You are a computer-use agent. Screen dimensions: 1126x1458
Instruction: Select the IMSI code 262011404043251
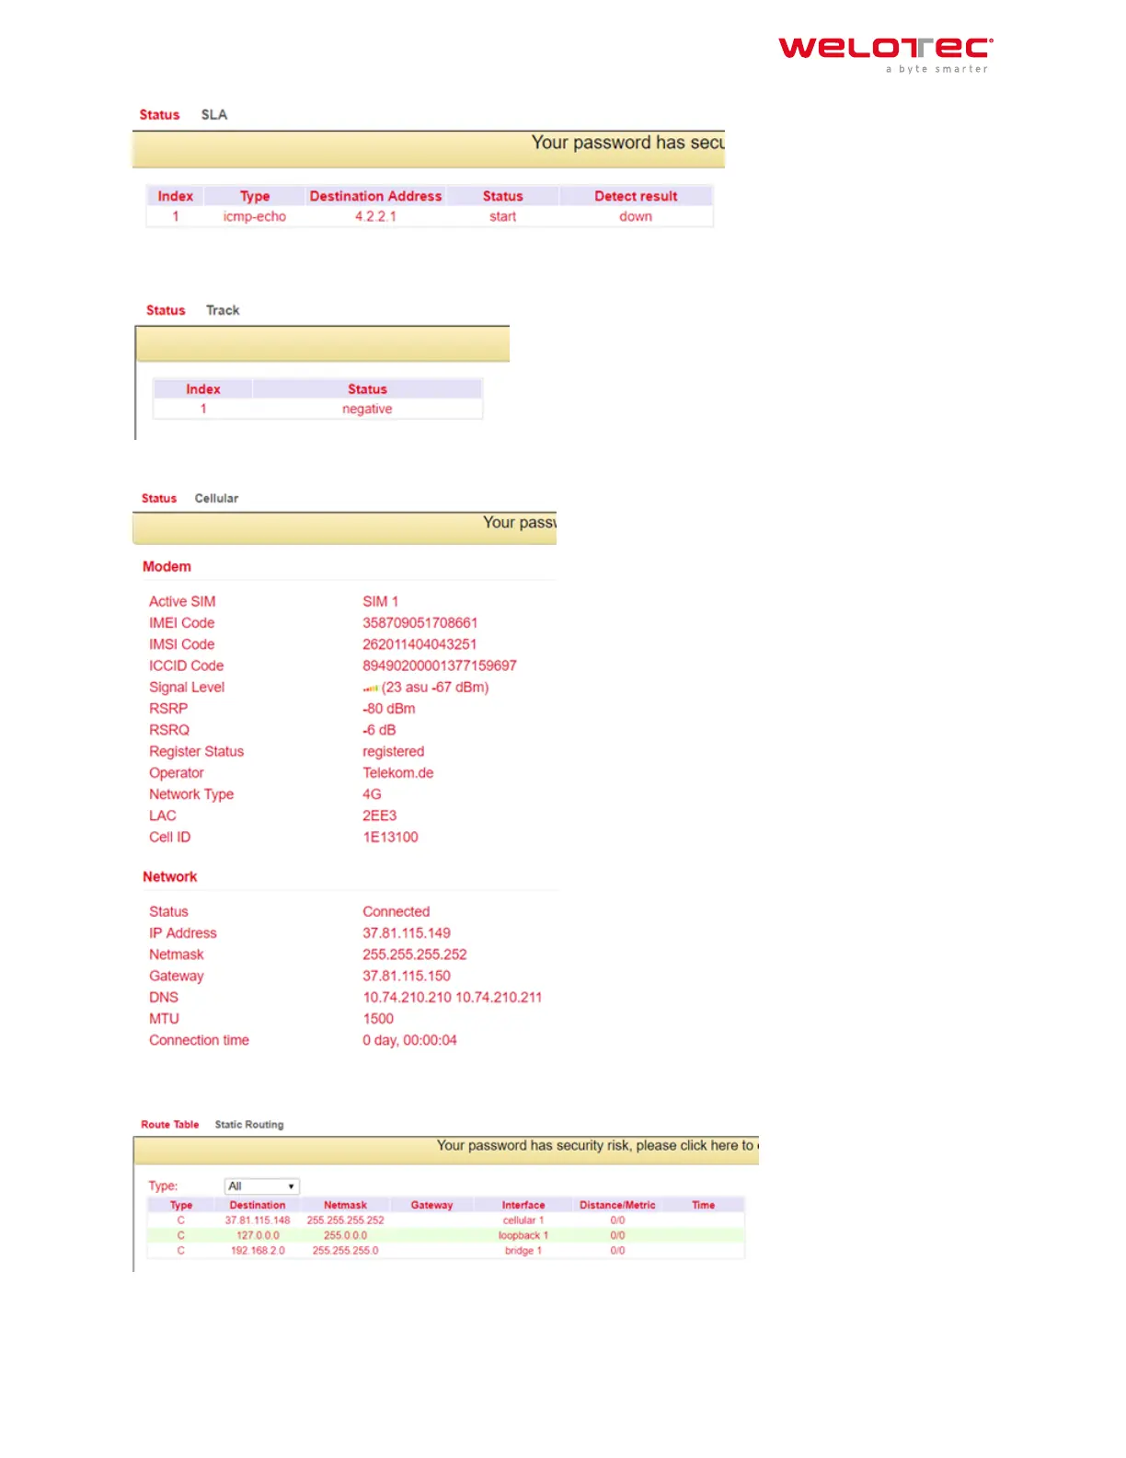(419, 644)
